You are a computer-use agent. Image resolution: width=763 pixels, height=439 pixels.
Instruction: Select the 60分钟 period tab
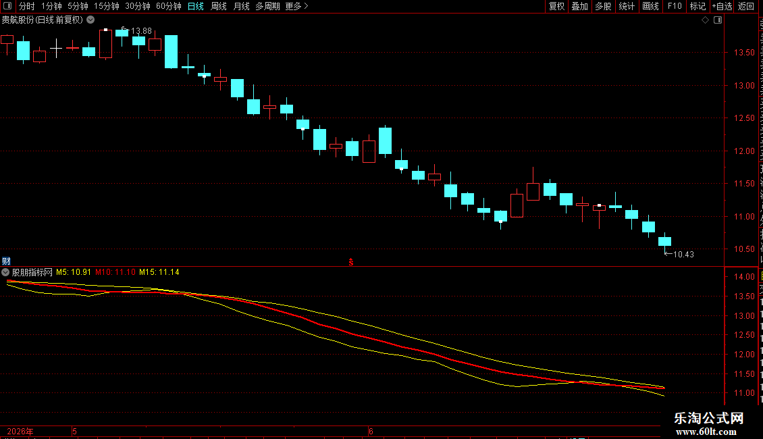[168, 6]
